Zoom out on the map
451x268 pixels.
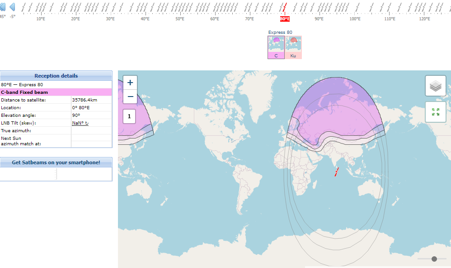coord(130,97)
